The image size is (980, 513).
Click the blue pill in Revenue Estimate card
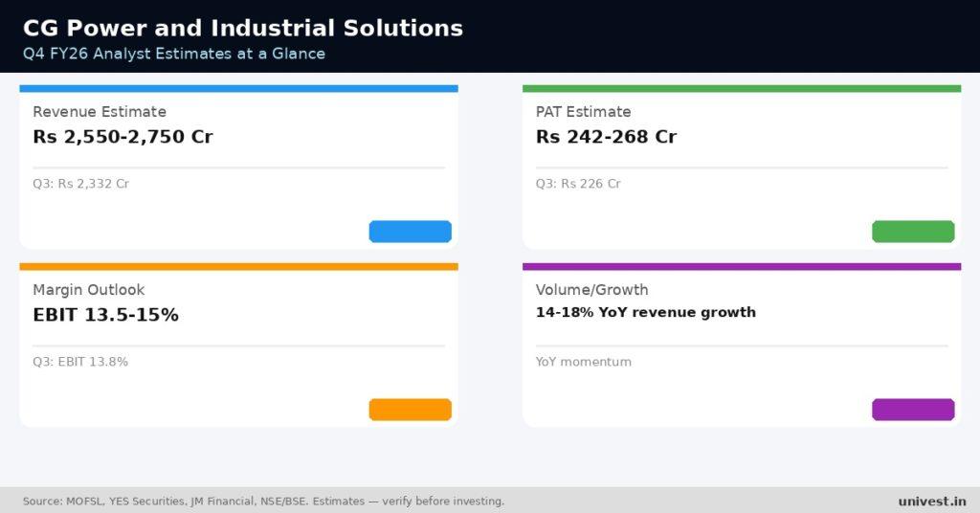pyautogui.click(x=410, y=232)
